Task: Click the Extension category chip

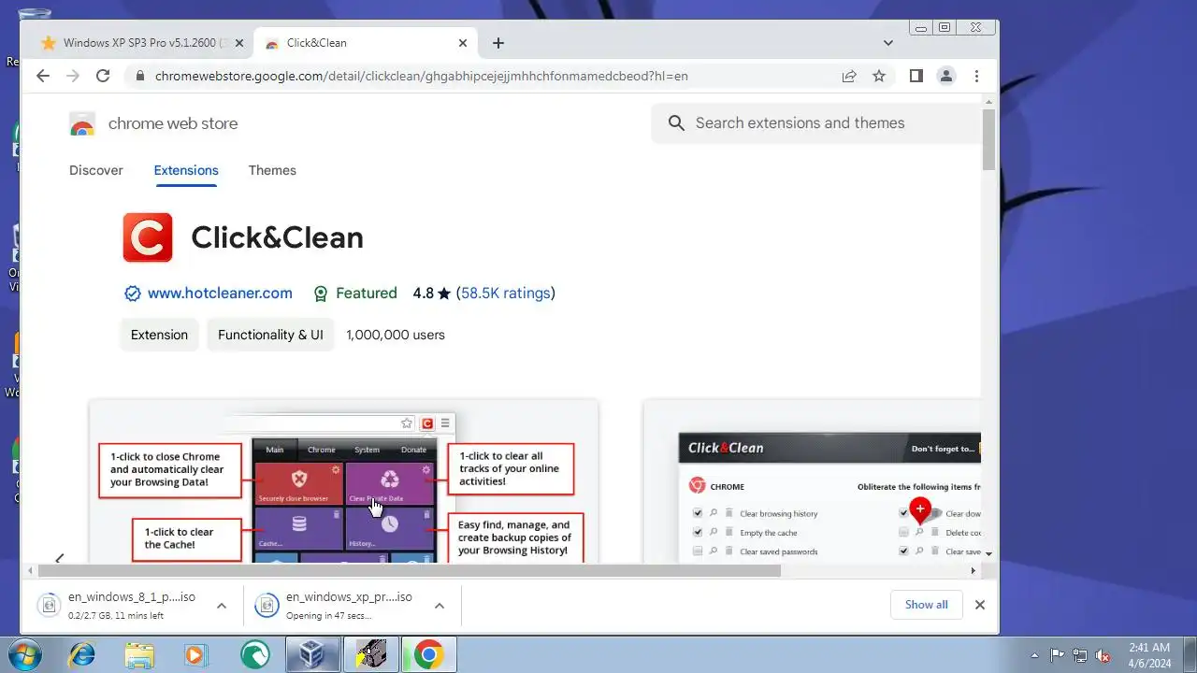Action: pyautogui.click(x=159, y=335)
